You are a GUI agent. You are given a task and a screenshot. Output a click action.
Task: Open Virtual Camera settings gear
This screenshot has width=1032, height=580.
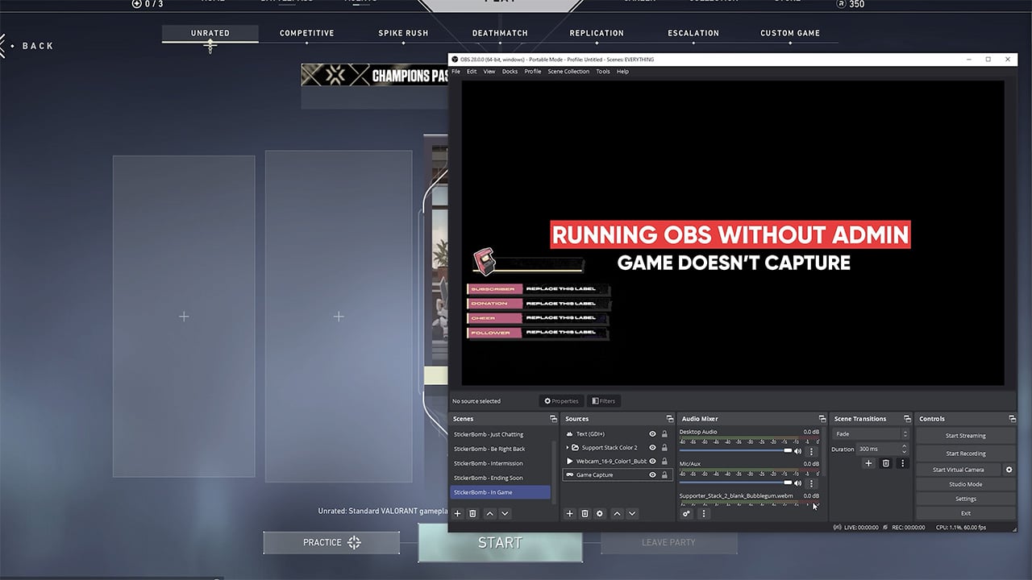click(1009, 470)
